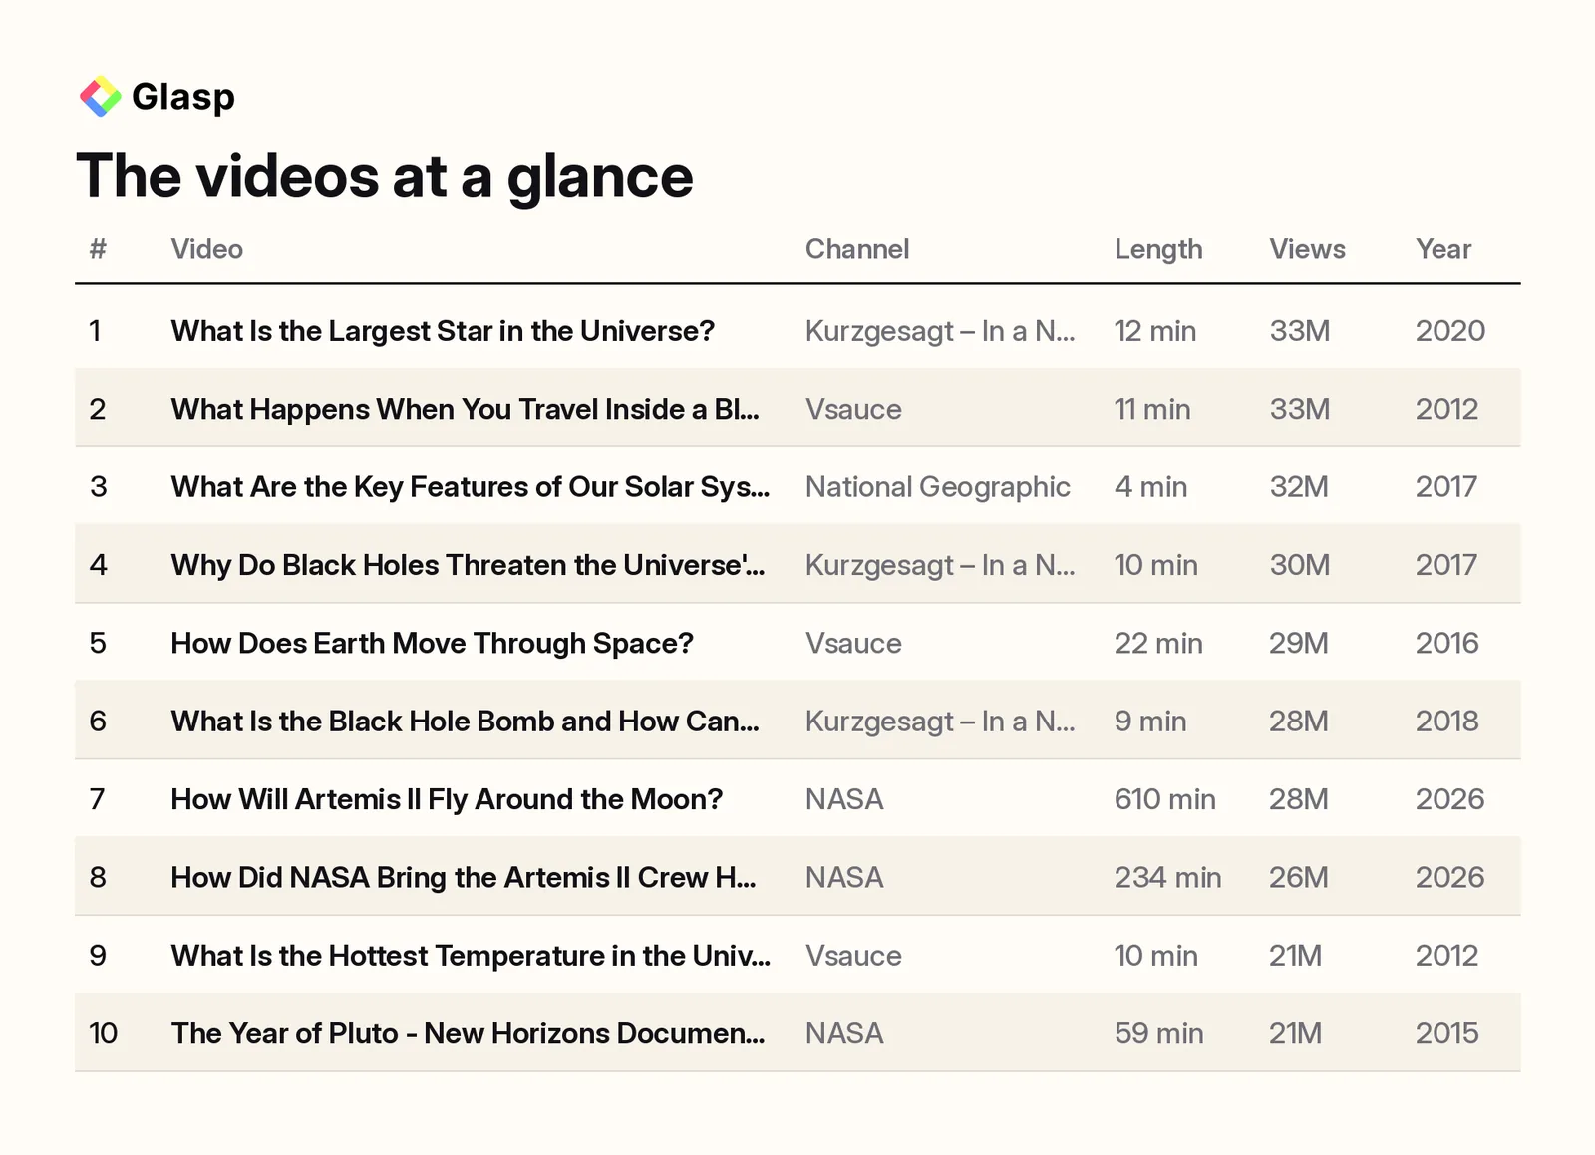Click Kurzgesagt channel in row 1
1595x1155 pixels.
pyautogui.click(x=940, y=331)
